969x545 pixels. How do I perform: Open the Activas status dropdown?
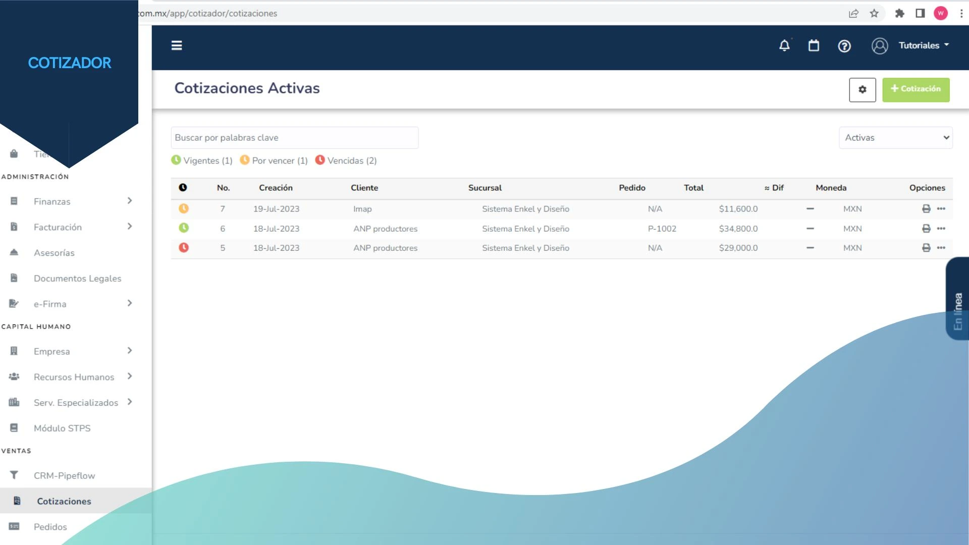(895, 138)
